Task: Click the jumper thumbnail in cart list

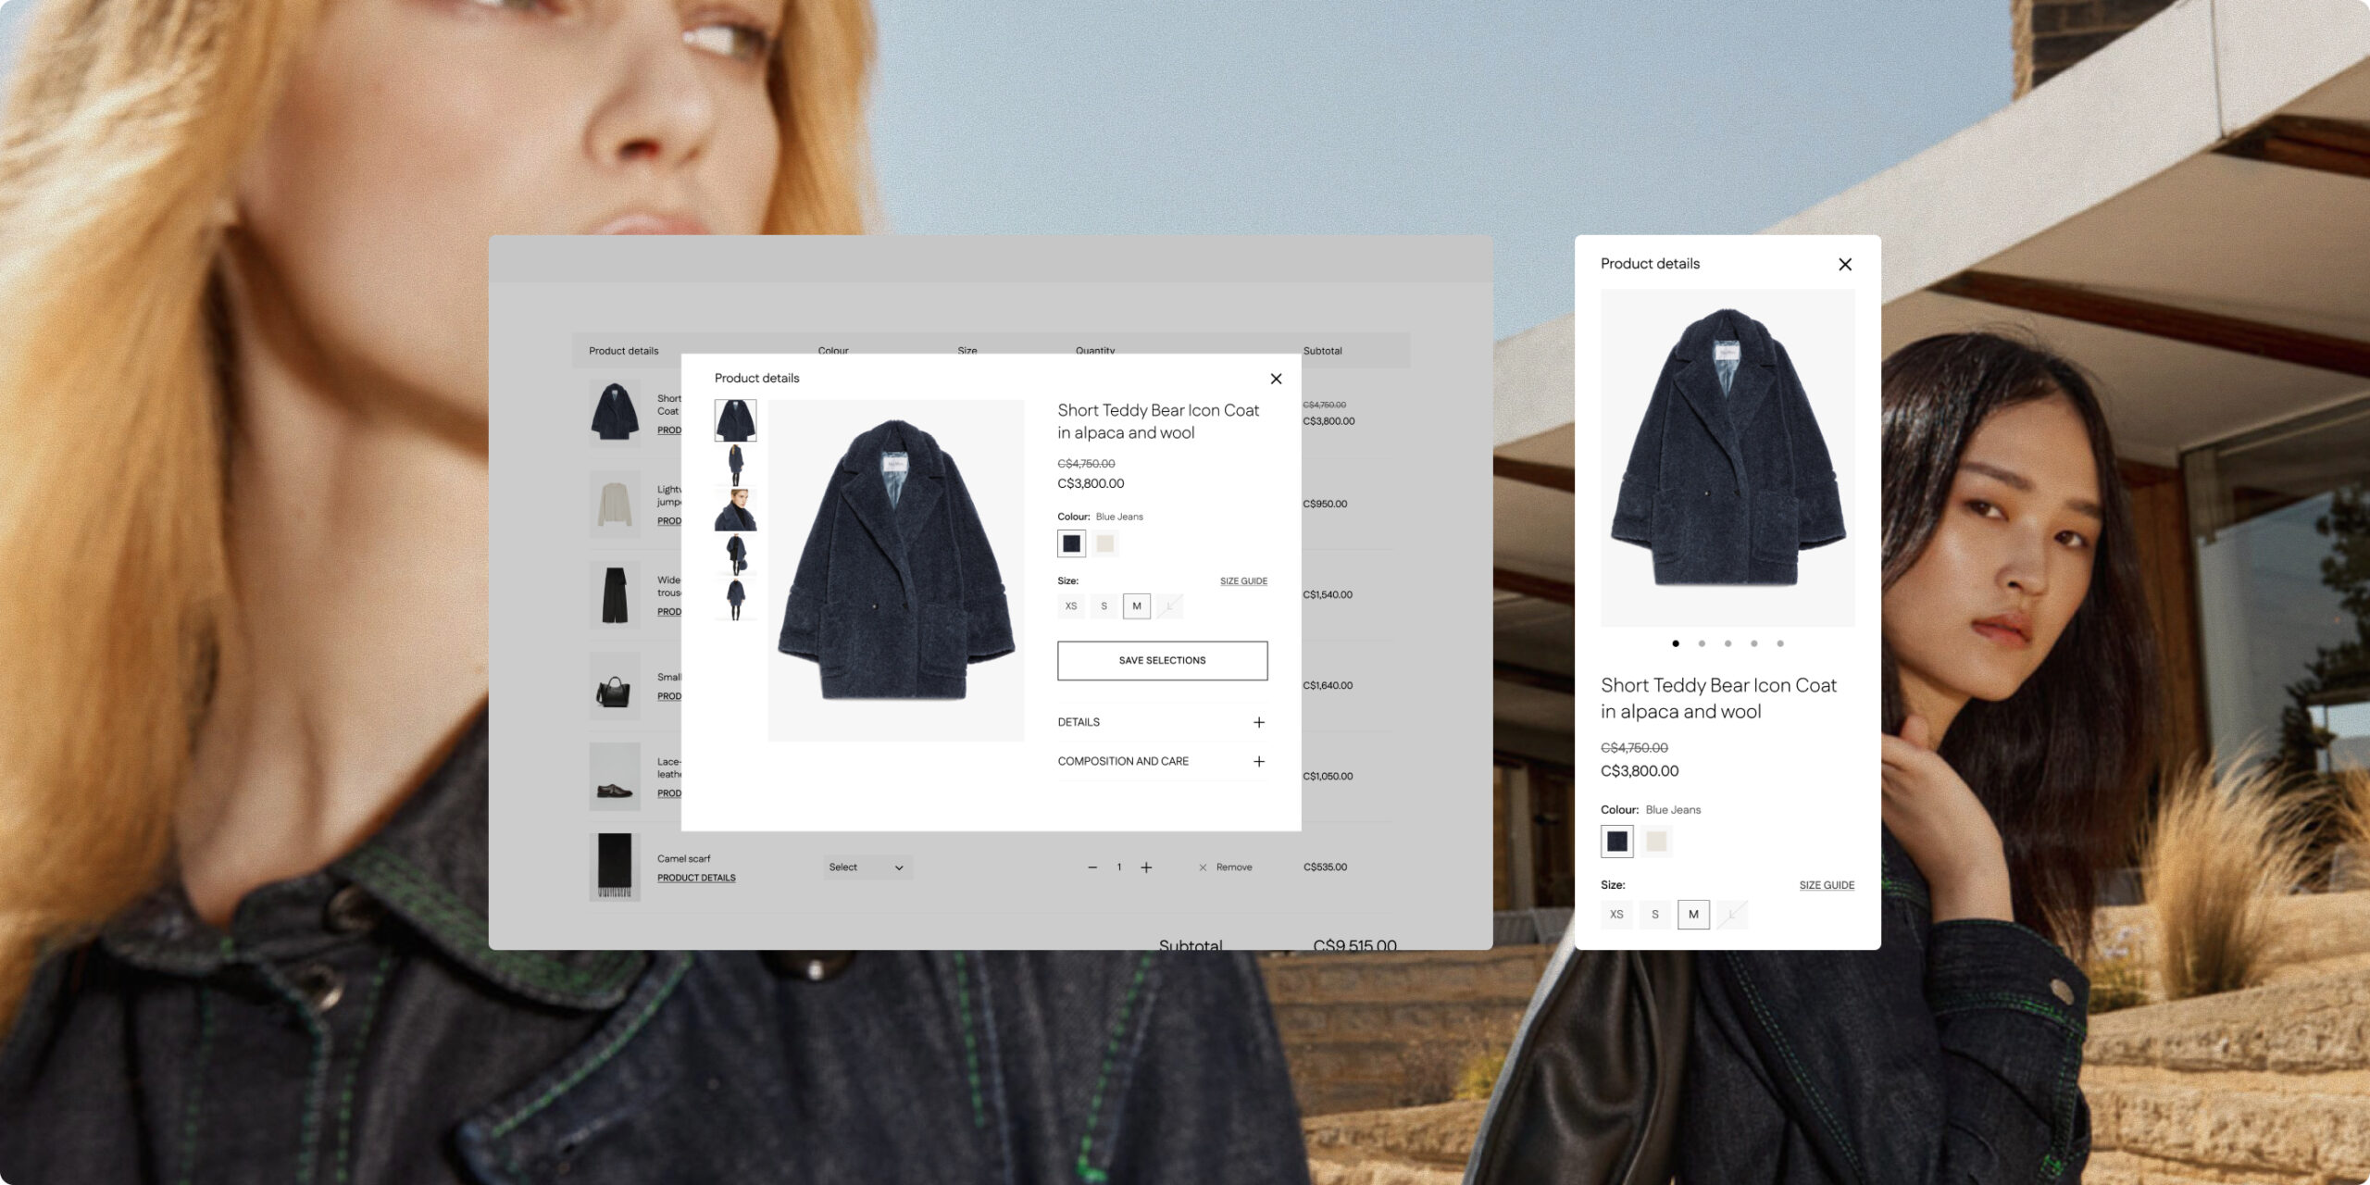Action: [x=615, y=505]
